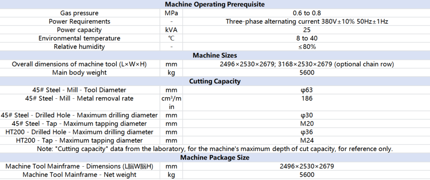Screen dimensions: 430x180
Task: Click the metal removal rate value "186"
Action: [305, 98]
